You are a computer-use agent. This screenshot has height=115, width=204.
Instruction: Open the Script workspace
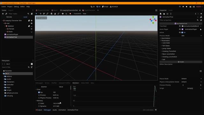pos(105,6)
